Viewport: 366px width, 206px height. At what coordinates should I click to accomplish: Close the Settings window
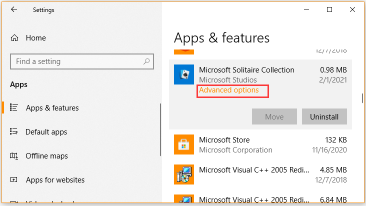point(352,9)
